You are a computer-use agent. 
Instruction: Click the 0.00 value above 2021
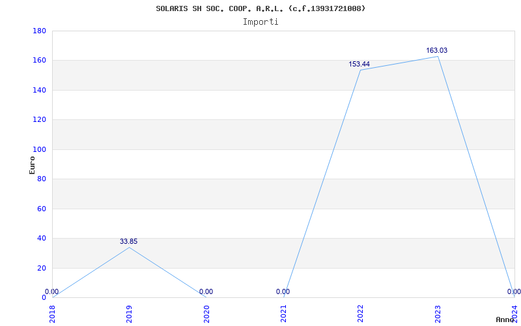coord(283,291)
